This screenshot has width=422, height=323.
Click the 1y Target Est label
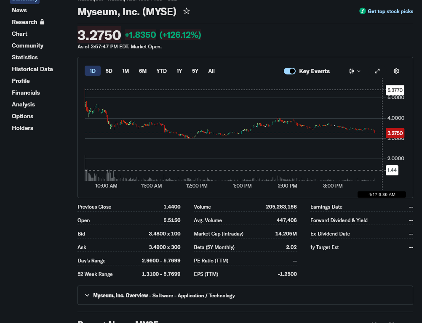(x=324, y=247)
